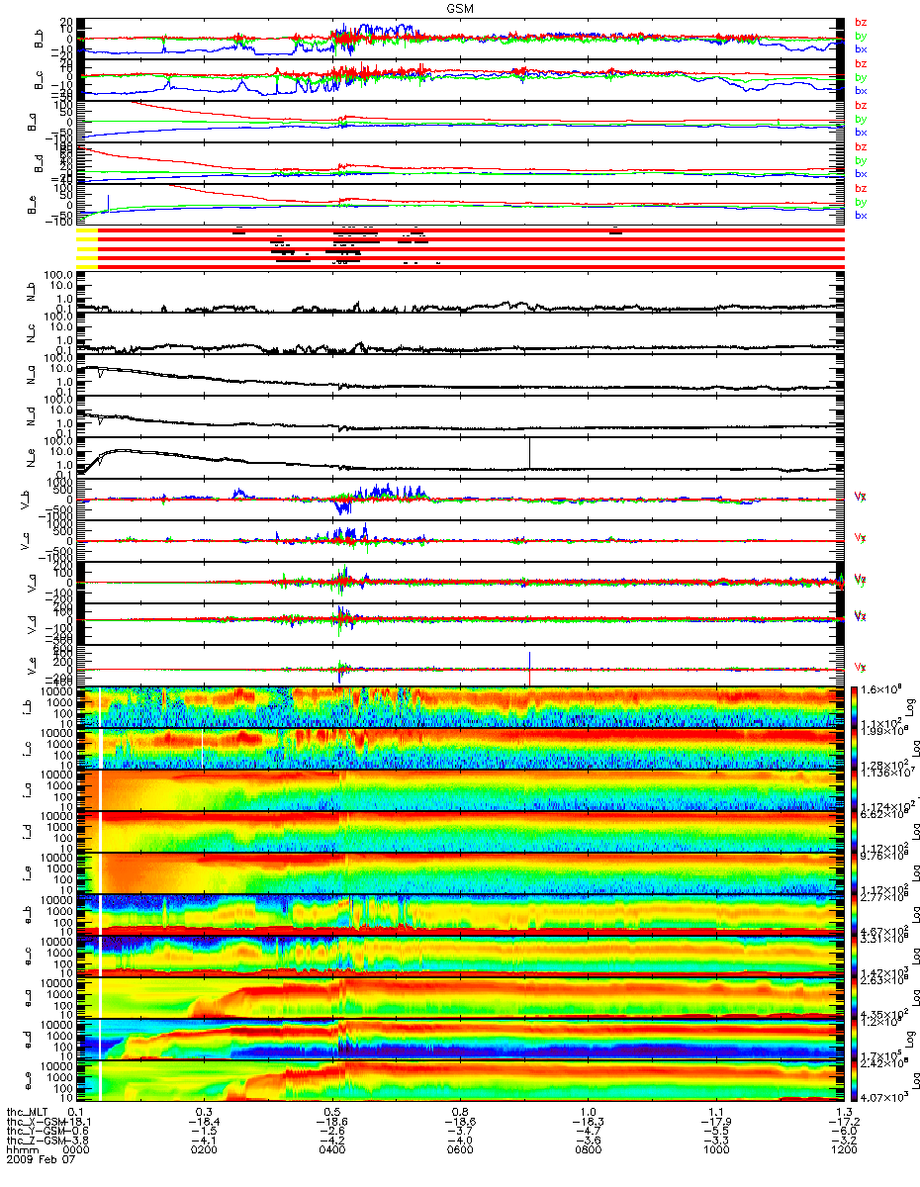The image size is (920, 1187).
Task: Click the Y-GSM value -2.6 under 0400
Action: tap(333, 1133)
